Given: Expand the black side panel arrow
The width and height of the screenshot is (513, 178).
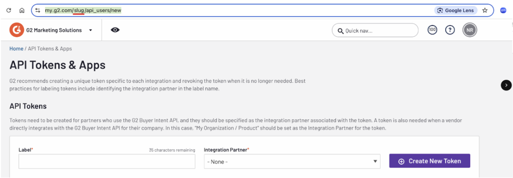Looking at the screenshot, I should [x=506, y=85].
